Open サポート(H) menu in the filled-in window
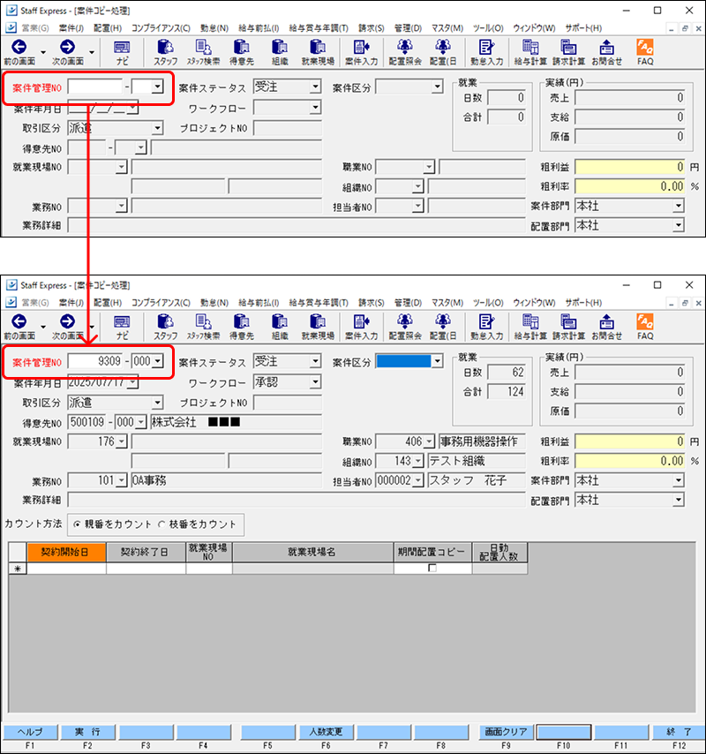The width and height of the screenshot is (706, 754). 583,303
